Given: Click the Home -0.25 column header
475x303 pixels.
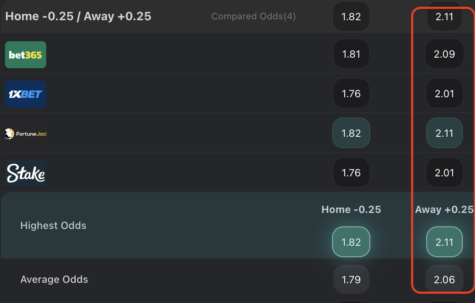Looking at the screenshot, I should pos(351,209).
